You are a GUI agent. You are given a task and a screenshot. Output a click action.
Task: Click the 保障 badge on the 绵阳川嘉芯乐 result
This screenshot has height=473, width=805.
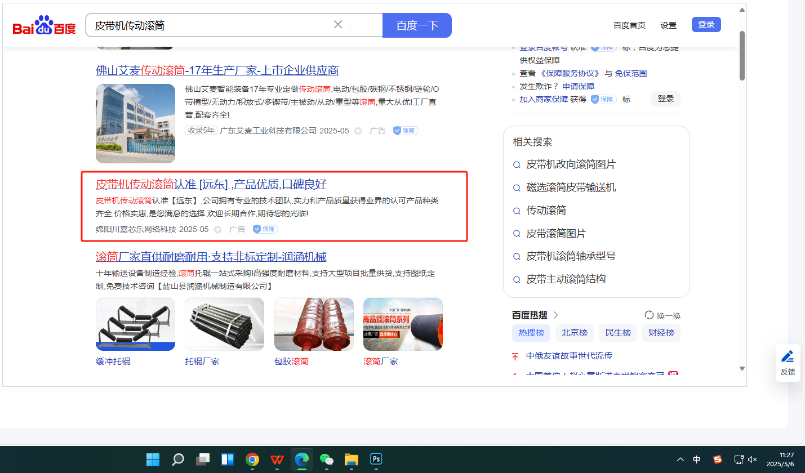[x=265, y=229]
